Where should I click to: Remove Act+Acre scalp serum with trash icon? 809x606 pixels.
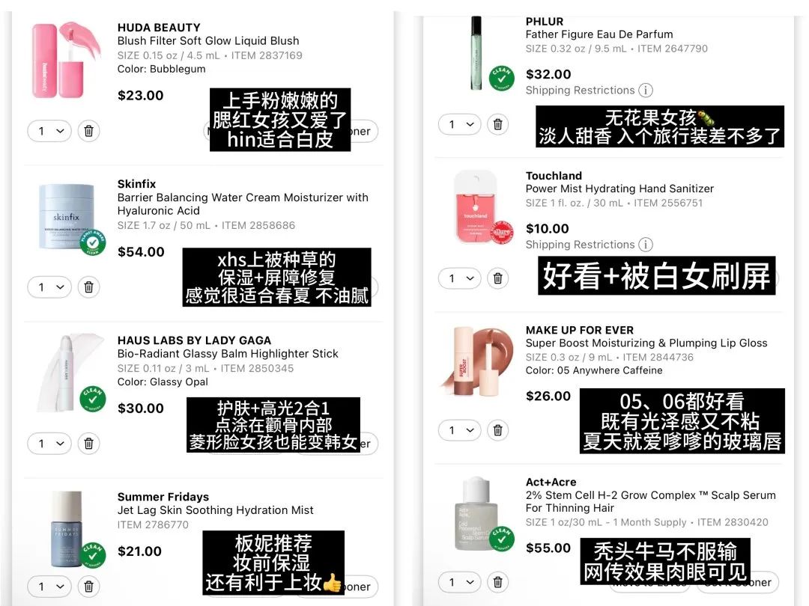pos(498,582)
